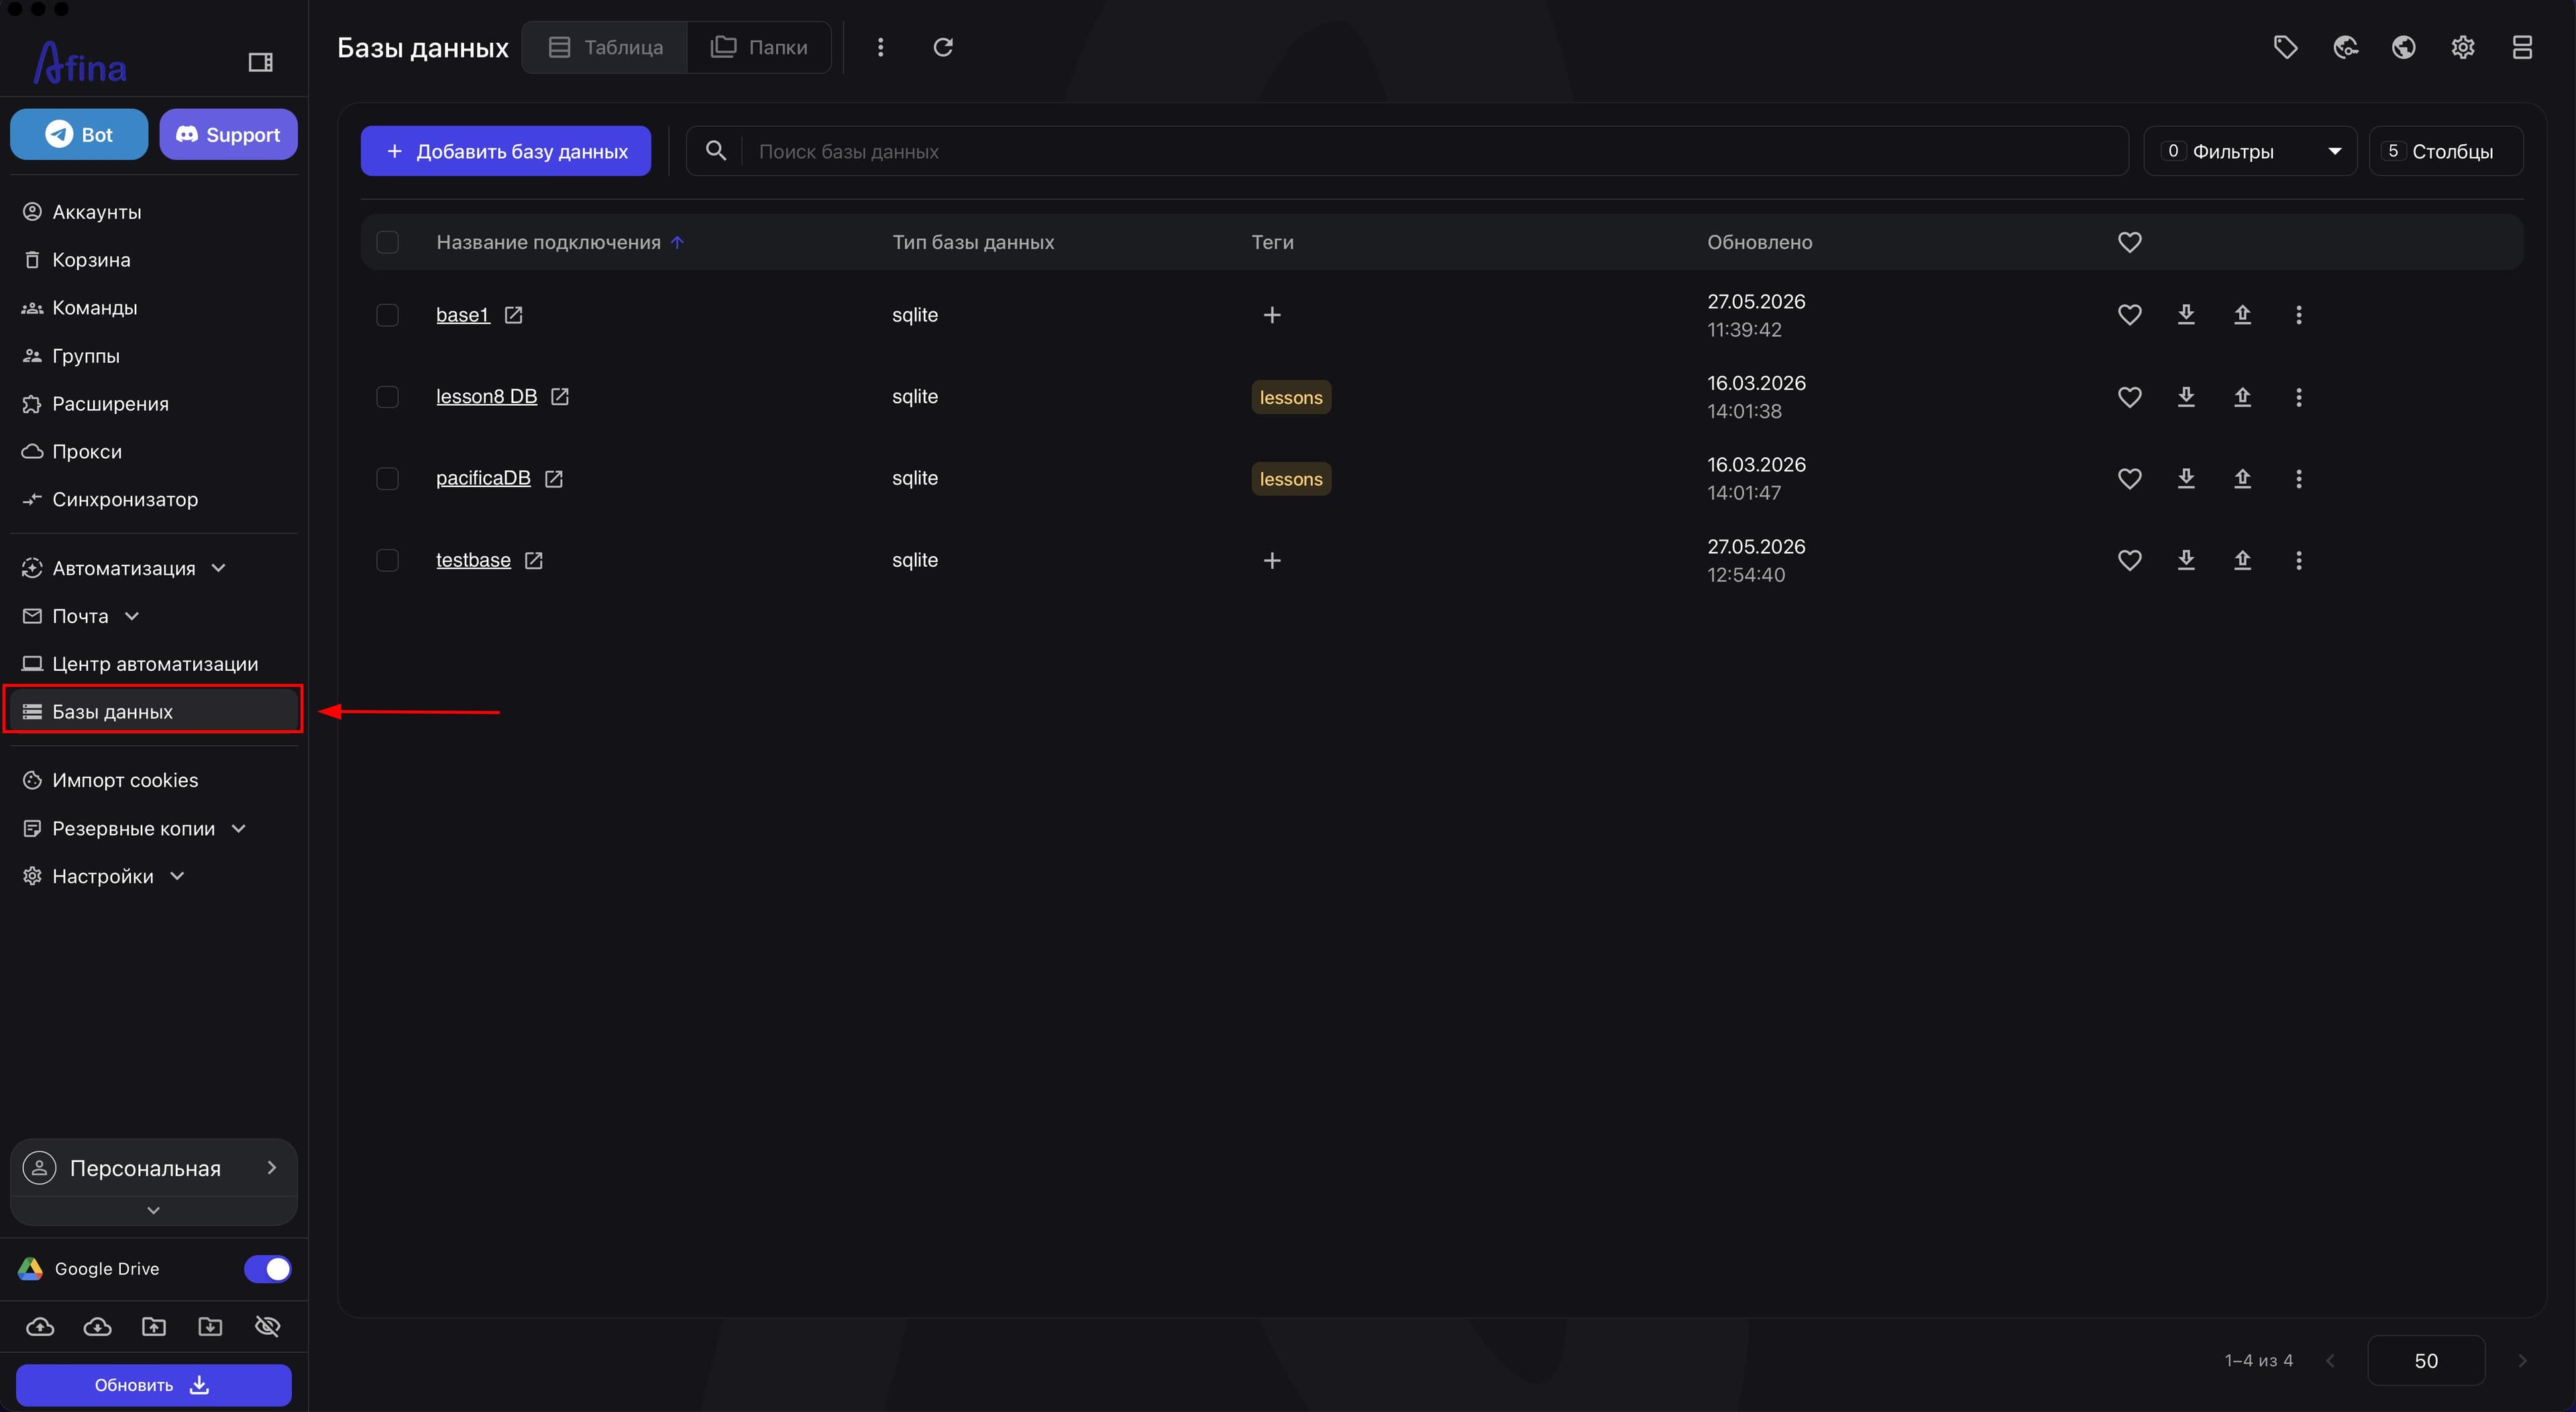Open the tags icon in the top bar
The image size is (2576, 1412).
(2285, 47)
